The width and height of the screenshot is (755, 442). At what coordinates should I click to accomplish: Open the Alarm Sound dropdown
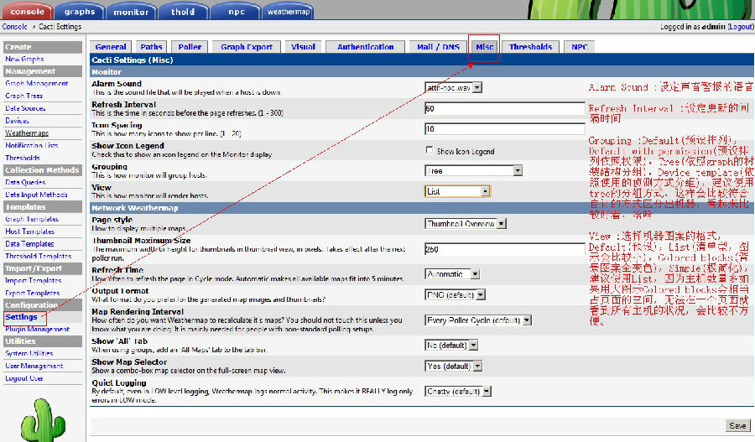pyautogui.click(x=453, y=87)
